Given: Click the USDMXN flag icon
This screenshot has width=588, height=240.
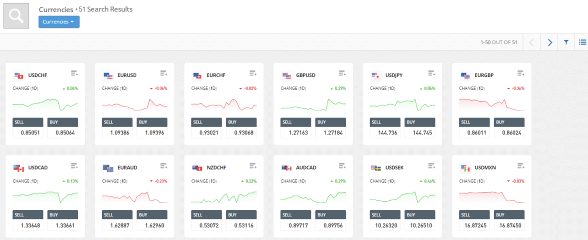Looking at the screenshot, I should click(465, 168).
